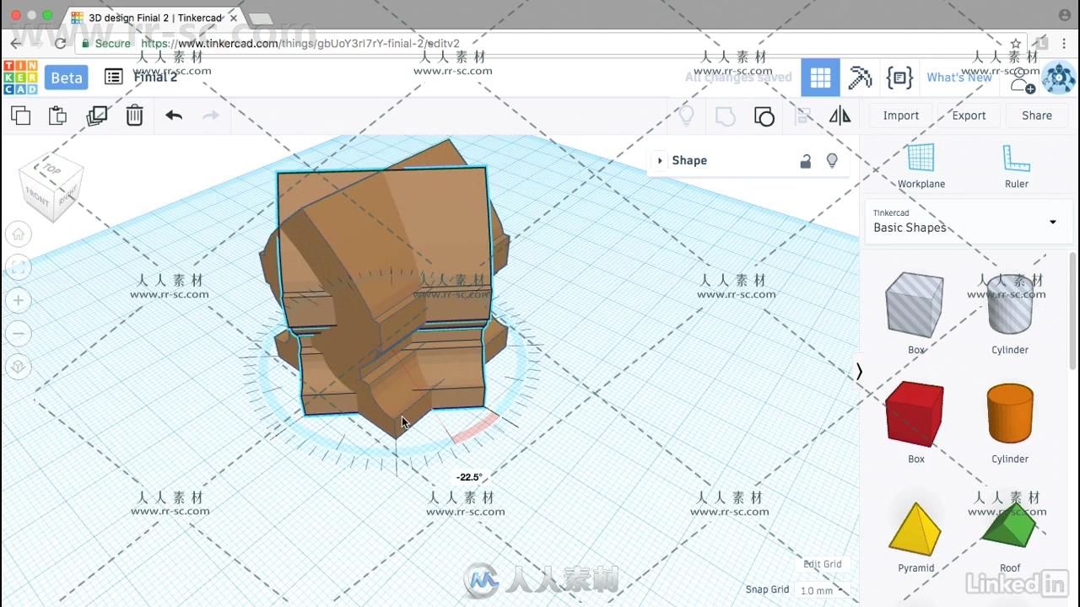Viewport: 1080px width, 607px height.
Task: Expand the Shape panel arrow
Action: tap(660, 160)
